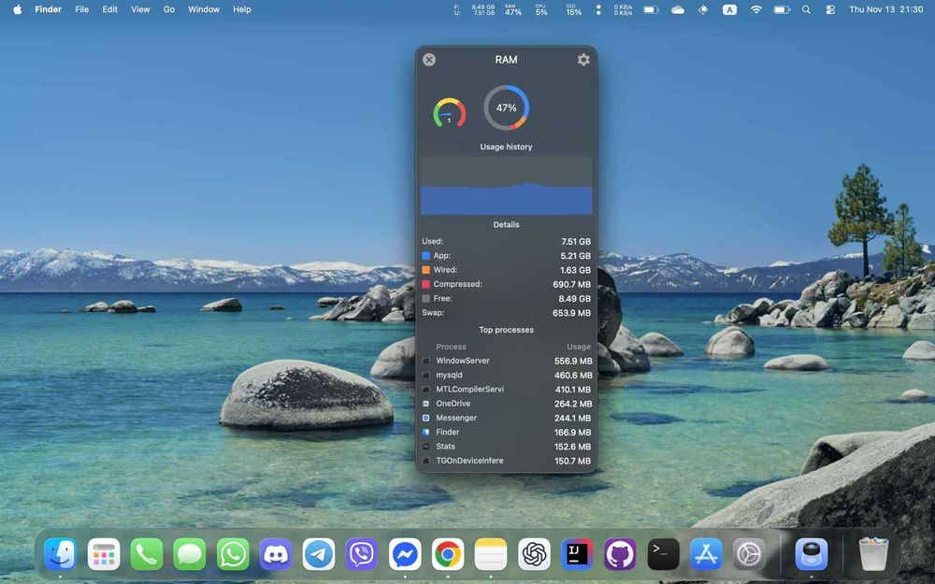Click the red Compressed color square
This screenshot has width=935, height=584.
click(425, 284)
